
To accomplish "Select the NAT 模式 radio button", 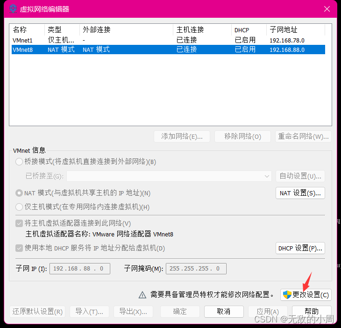I will coord(19,193).
